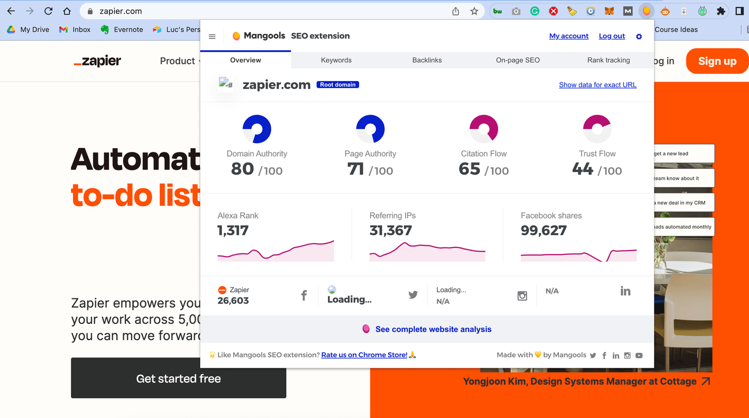The height and width of the screenshot is (418, 749).
Task: Open Mangools extension settings gear
Action: pos(639,36)
